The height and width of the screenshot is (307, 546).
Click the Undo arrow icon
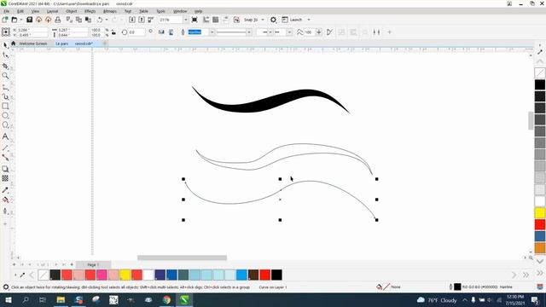pyautogui.click(x=100, y=20)
